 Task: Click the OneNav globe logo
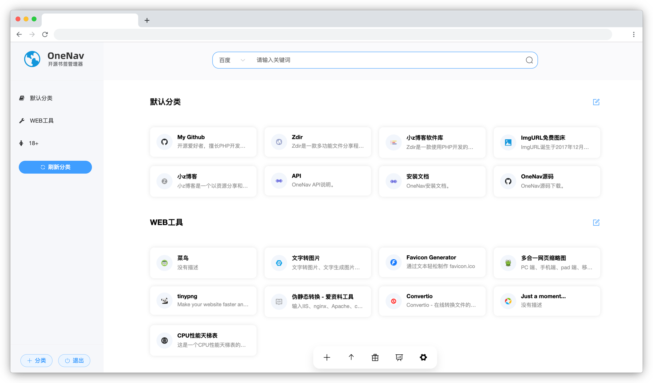click(x=32, y=59)
